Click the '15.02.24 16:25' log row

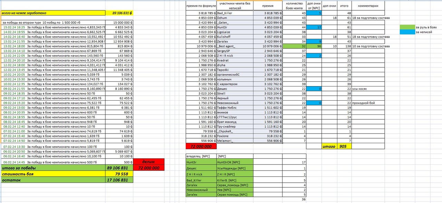click(x=53, y=27)
